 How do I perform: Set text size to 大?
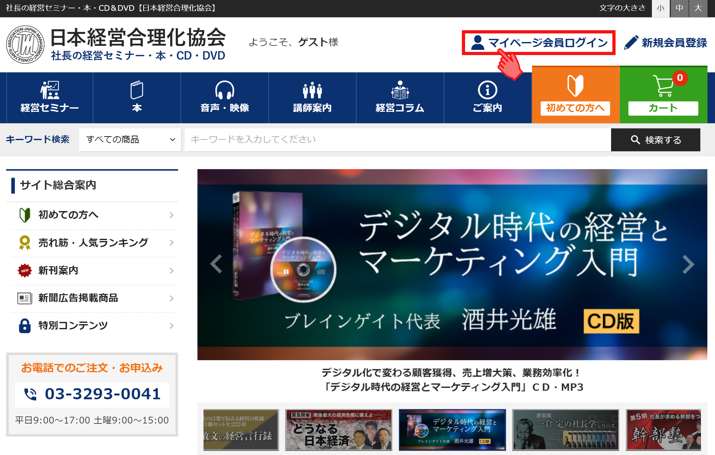[x=698, y=8]
